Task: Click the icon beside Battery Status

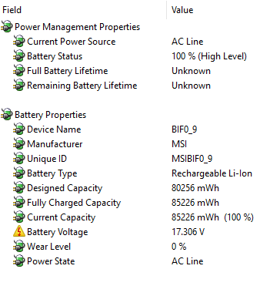Action: (19, 56)
